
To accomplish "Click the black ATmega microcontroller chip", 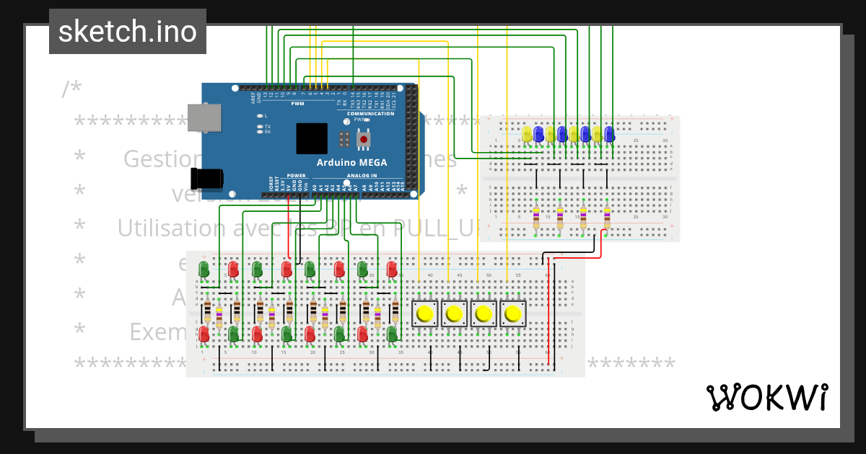I will pyautogui.click(x=310, y=137).
